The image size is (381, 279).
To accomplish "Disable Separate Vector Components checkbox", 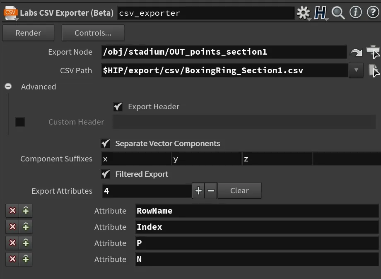I will point(106,144).
